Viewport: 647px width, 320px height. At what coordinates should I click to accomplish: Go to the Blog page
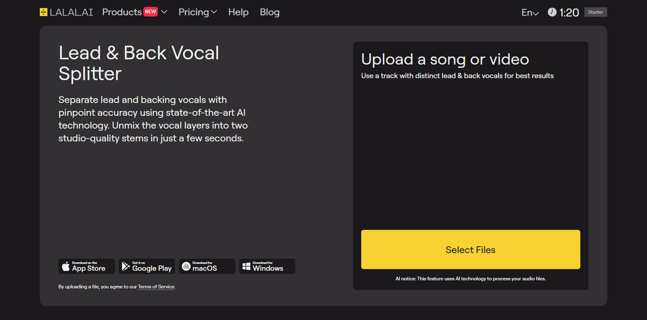pos(269,12)
